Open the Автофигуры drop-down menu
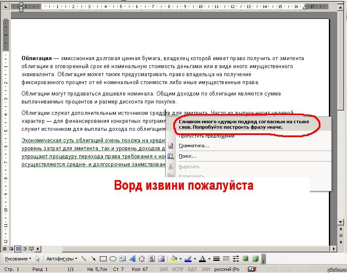 pos(62,259)
